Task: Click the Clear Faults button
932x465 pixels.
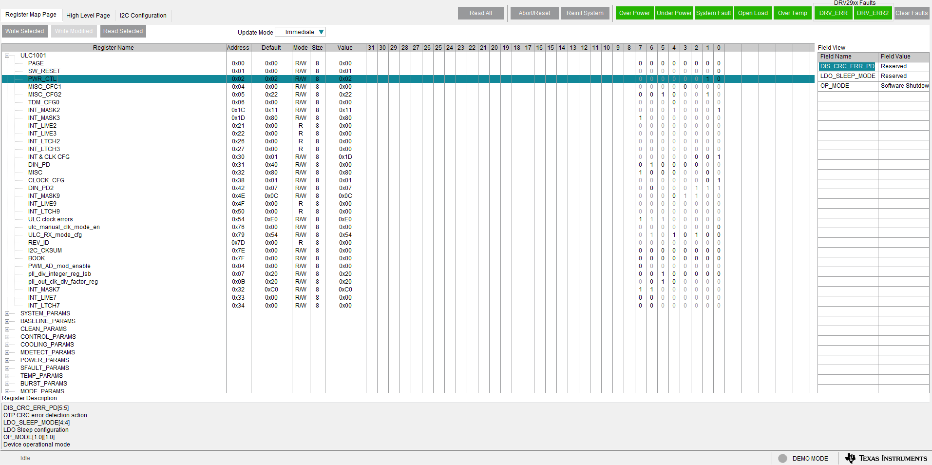Action: click(x=912, y=13)
